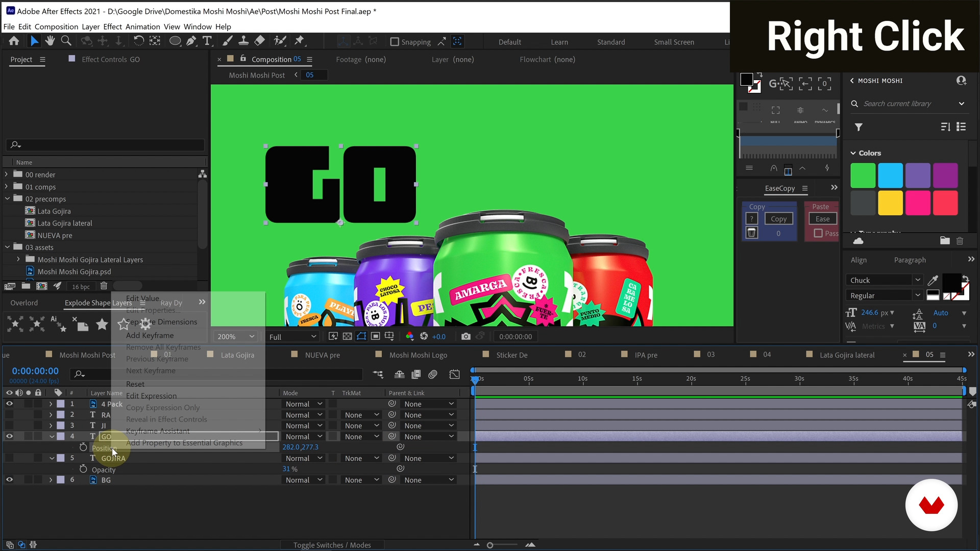Enable the Snapping checkbox

tap(395, 42)
